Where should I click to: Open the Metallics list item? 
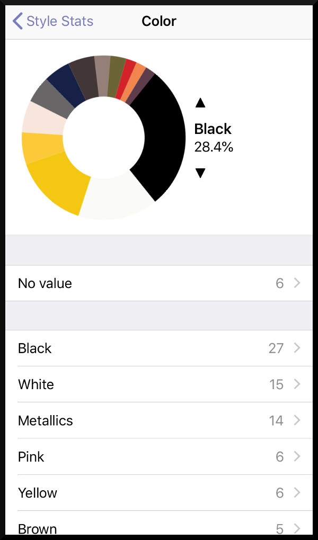click(x=159, y=420)
